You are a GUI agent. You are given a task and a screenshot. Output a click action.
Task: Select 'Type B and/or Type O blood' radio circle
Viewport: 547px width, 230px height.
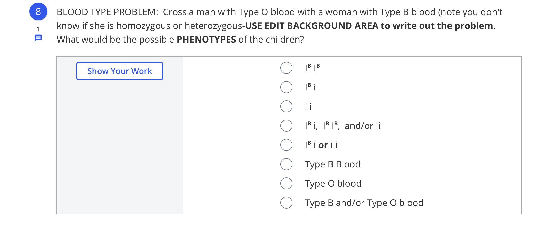[286, 203]
